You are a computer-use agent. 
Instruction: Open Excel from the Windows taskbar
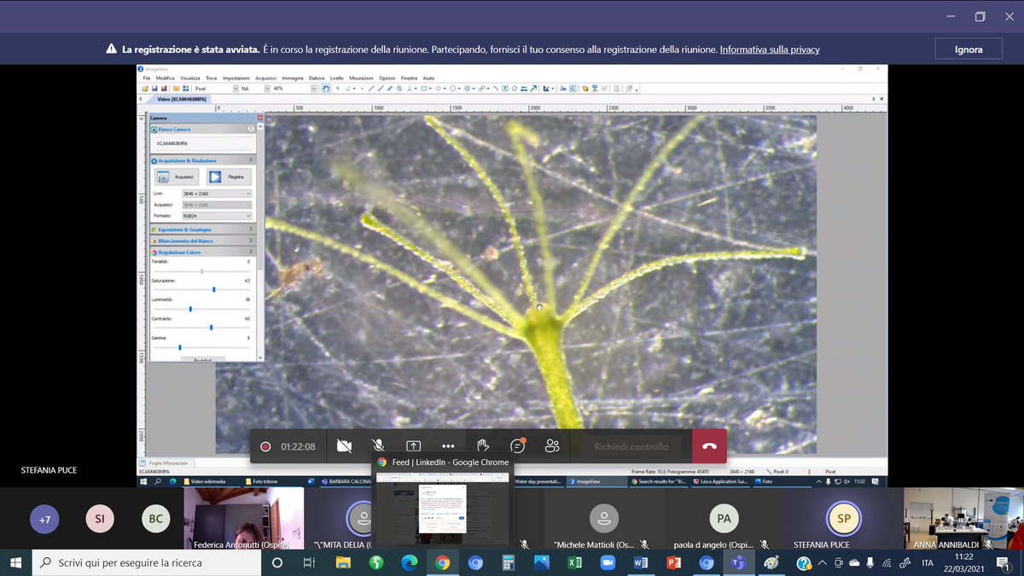coord(574,563)
